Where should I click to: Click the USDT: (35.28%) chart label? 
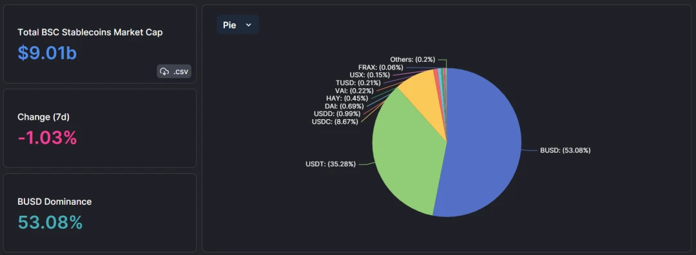tap(331, 164)
